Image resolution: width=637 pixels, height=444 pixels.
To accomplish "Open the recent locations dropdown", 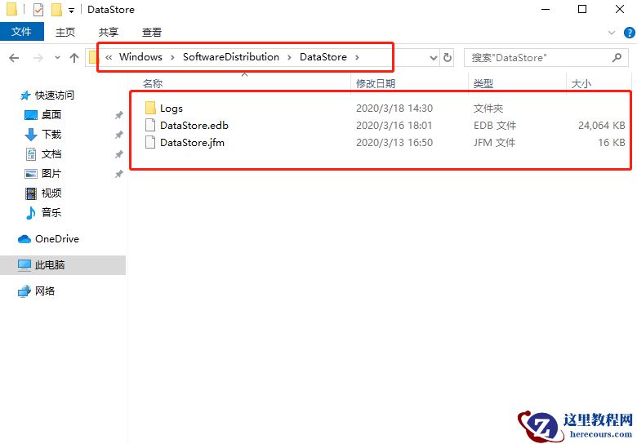I will [x=57, y=58].
